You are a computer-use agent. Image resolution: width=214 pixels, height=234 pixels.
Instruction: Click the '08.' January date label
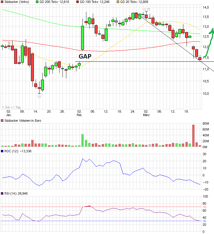pyautogui.click(x=22, y=111)
